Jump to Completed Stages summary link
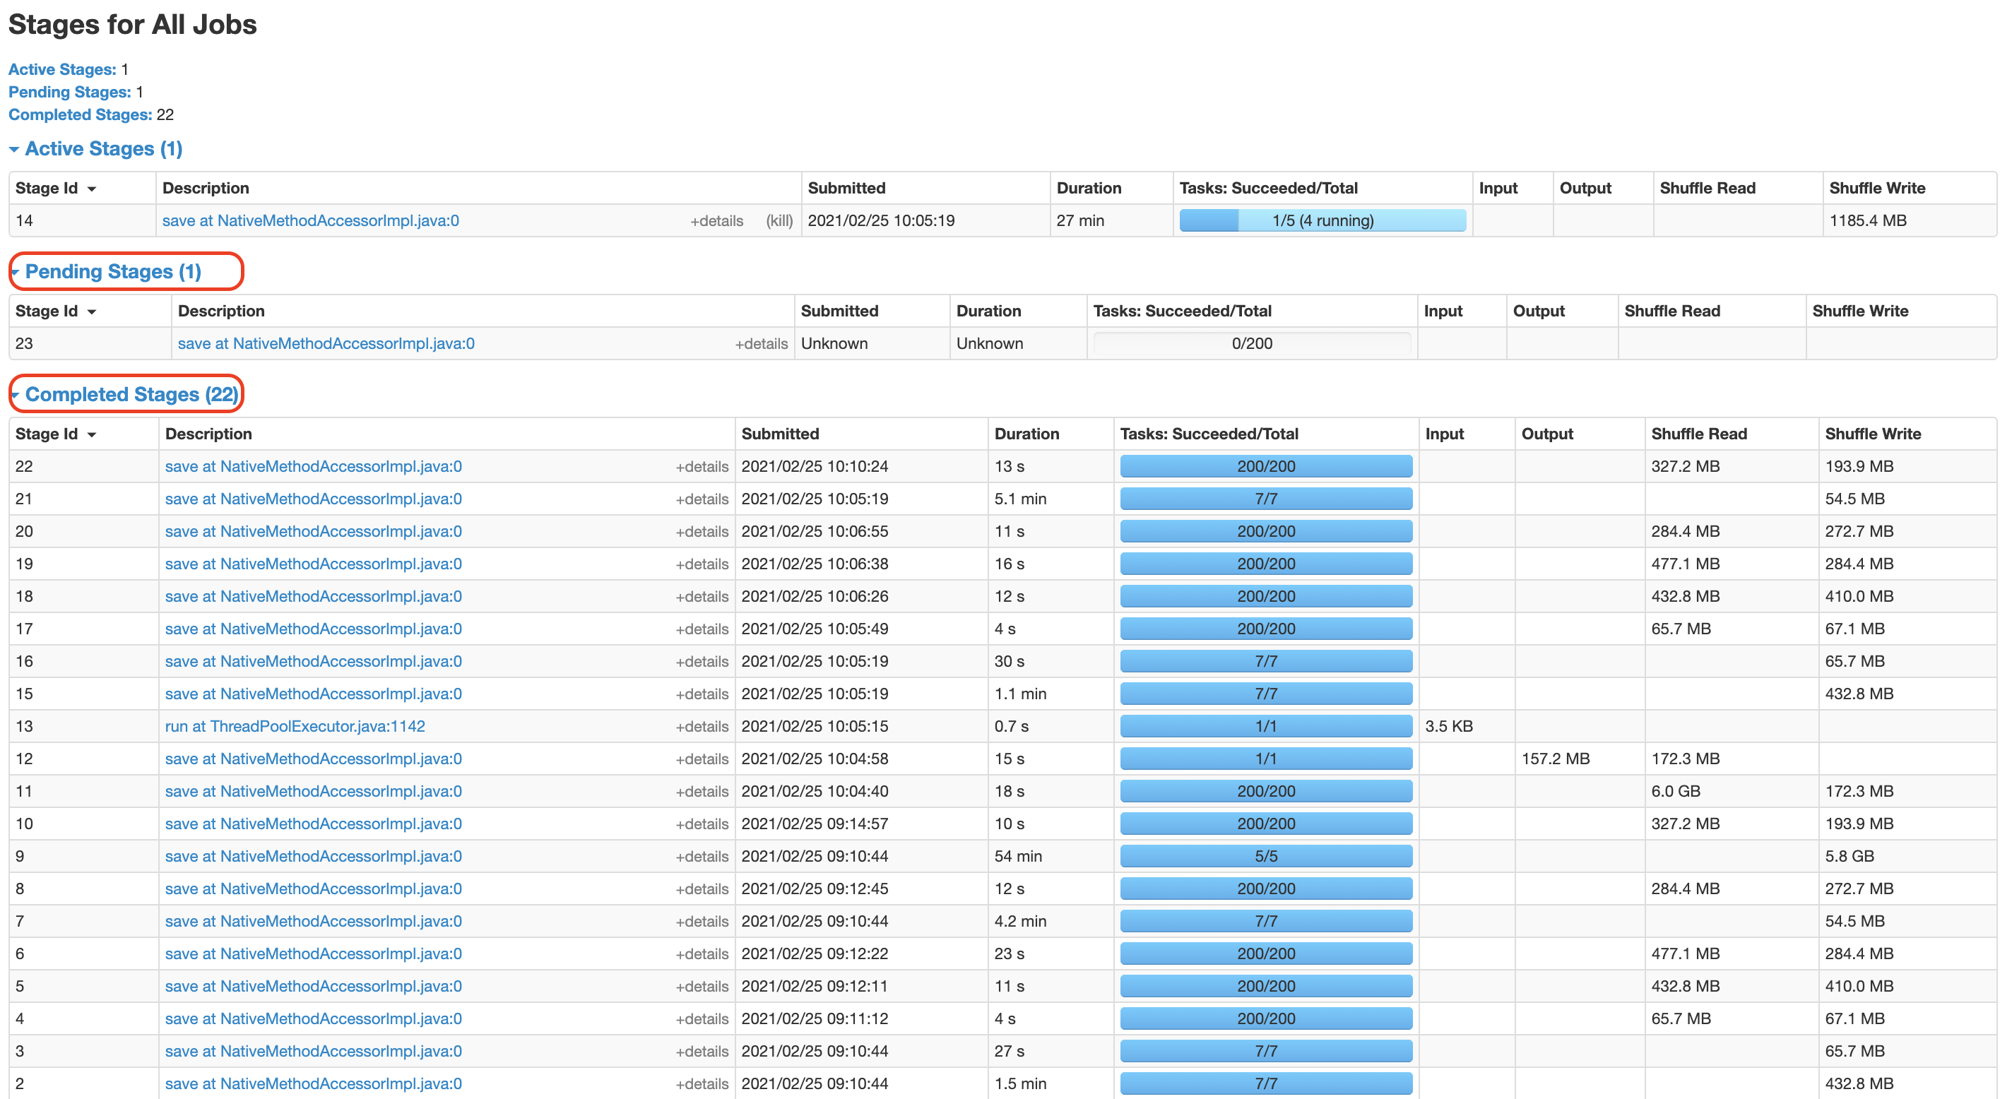Viewport: 2012px width, 1099px height. click(80, 114)
